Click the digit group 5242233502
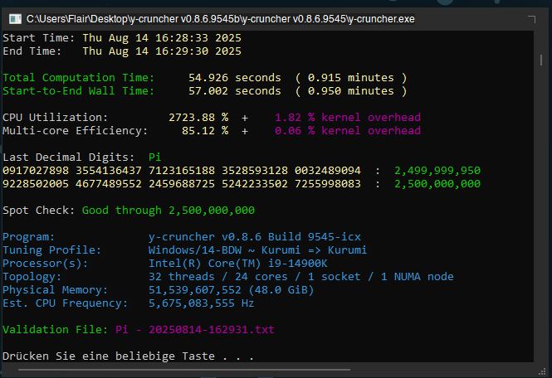552x378 pixels. (x=255, y=184)
